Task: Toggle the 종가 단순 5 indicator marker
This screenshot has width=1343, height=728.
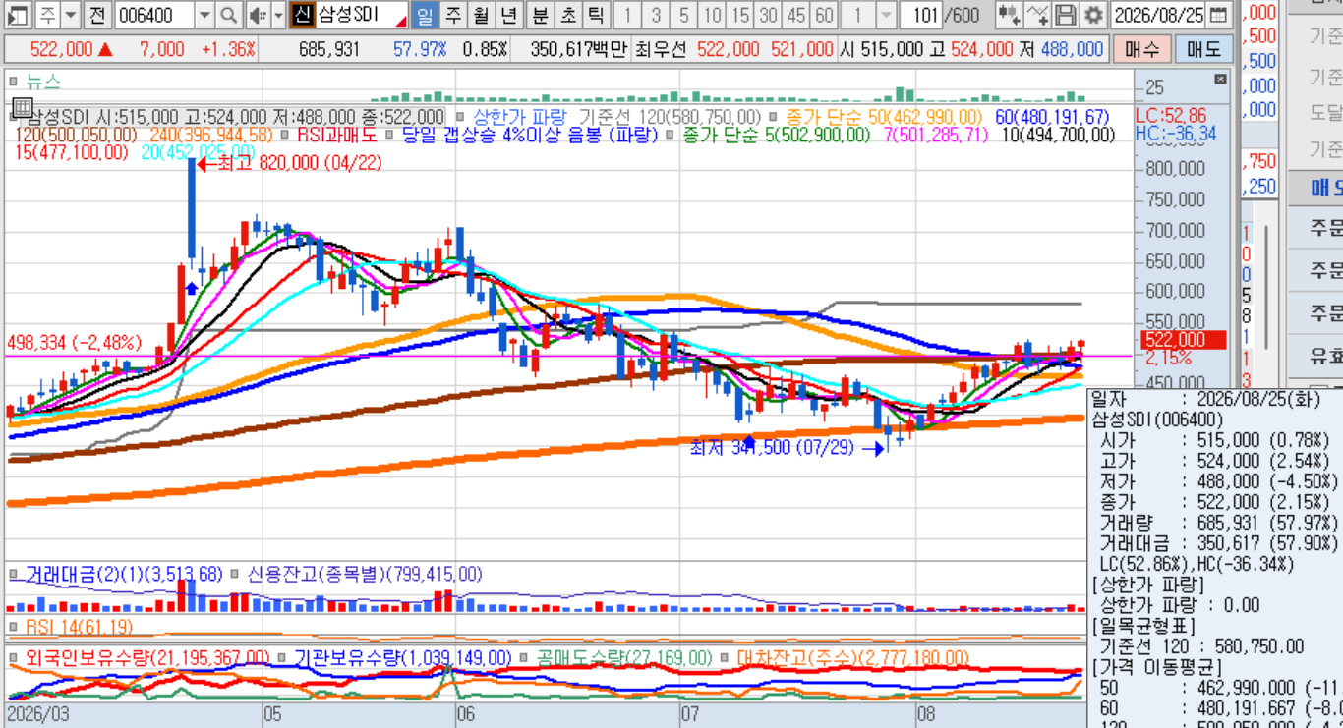Action: click(671, 135)
